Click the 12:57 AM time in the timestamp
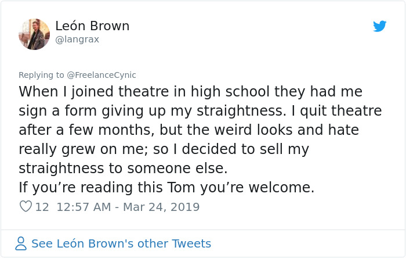 click(x=84, y=207)
